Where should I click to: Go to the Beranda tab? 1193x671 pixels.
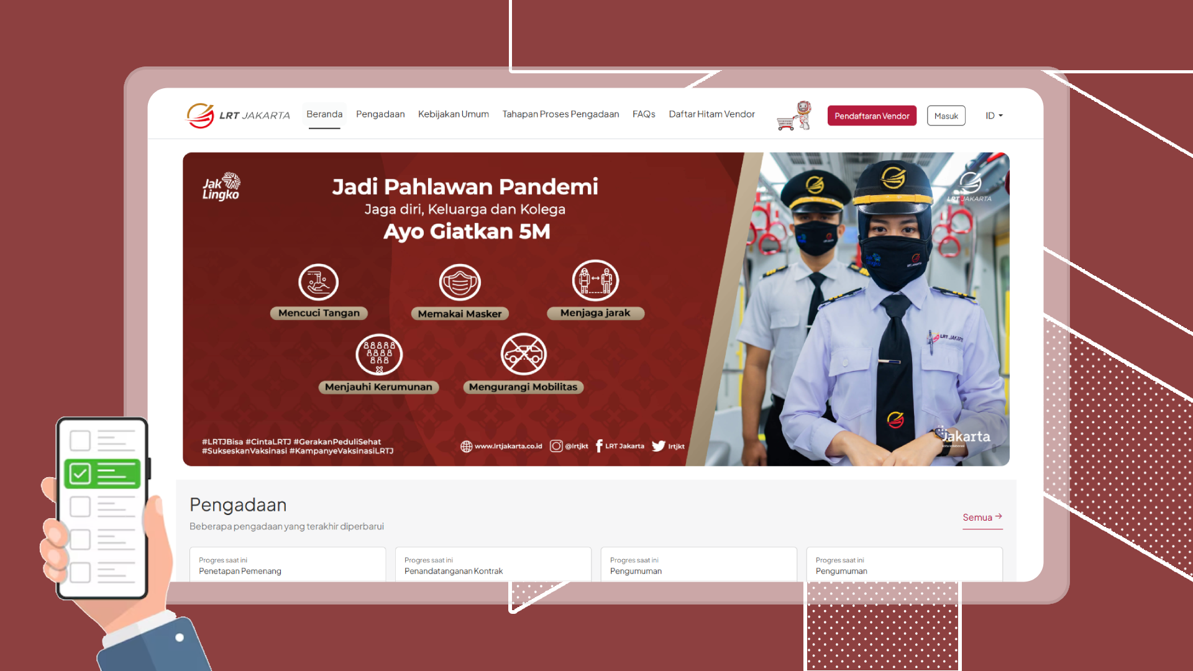(x=324, y=114)
